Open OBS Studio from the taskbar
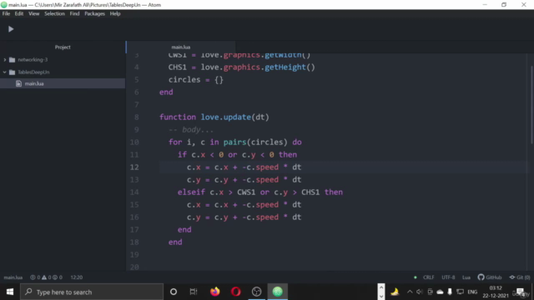Screen dimensions: 534x300 click(256, 292)
